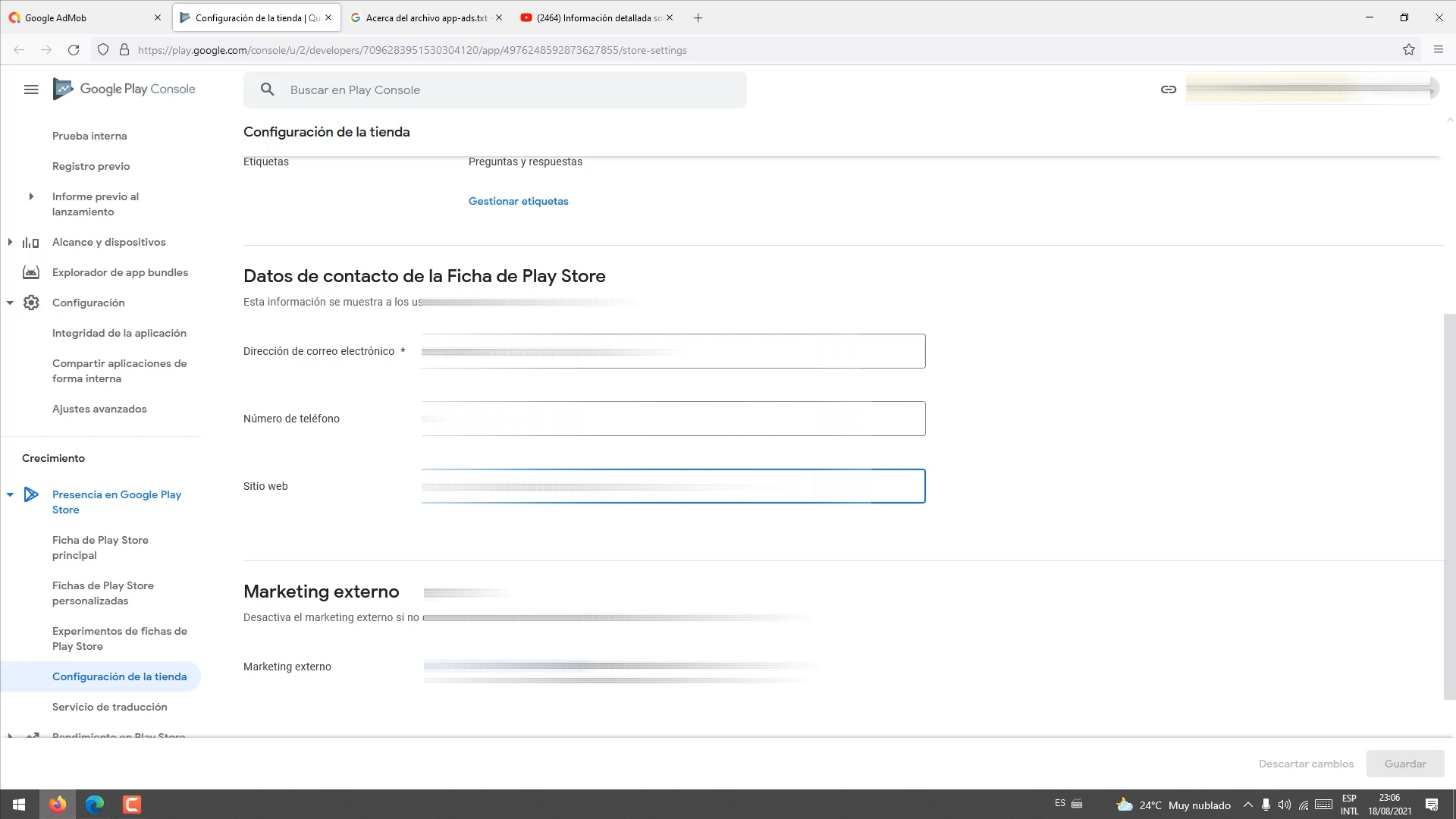The image size is (1456, 819).
Task: Click Descartar cambios button
Action: (1306, 764)
